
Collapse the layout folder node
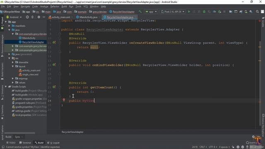pos(13,66)
